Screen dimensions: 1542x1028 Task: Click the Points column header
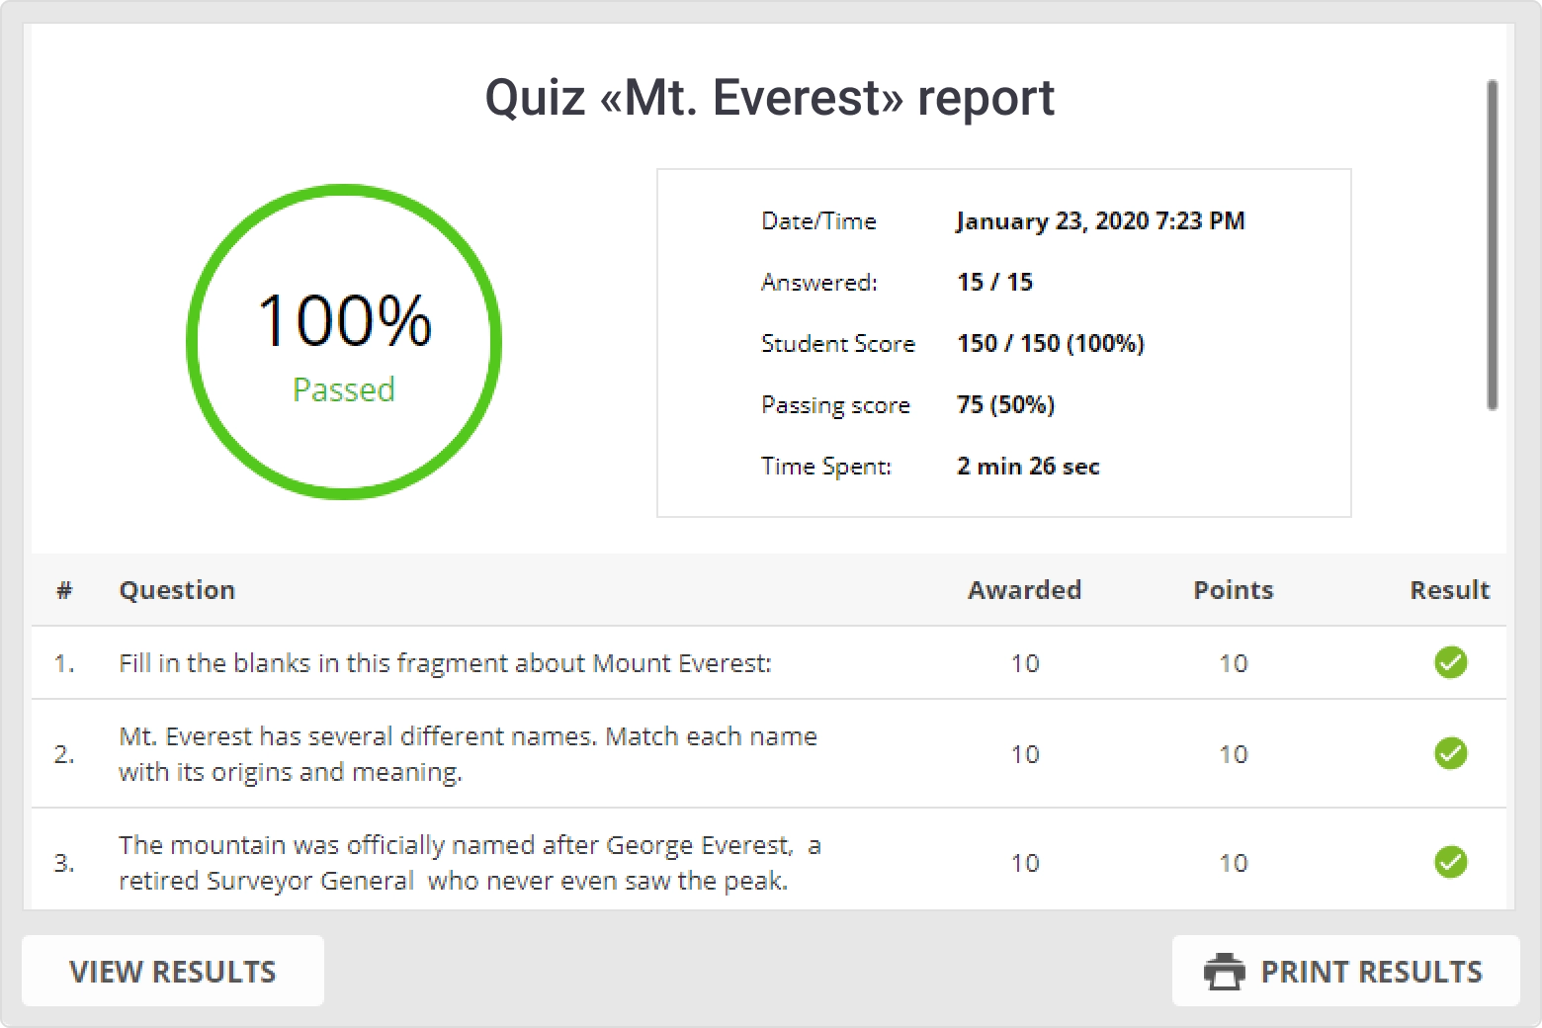[x=1233, y=590]
